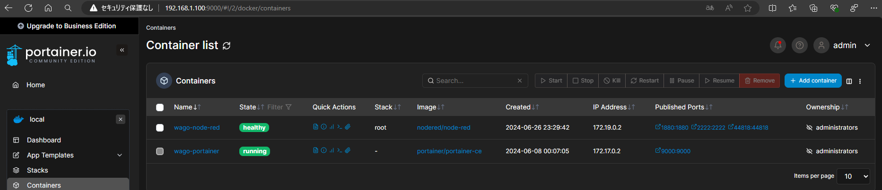Image resolution: width=882 pixels, height=190 pixels.
Task: Sort containers by Stack
Action: (388, 107)
